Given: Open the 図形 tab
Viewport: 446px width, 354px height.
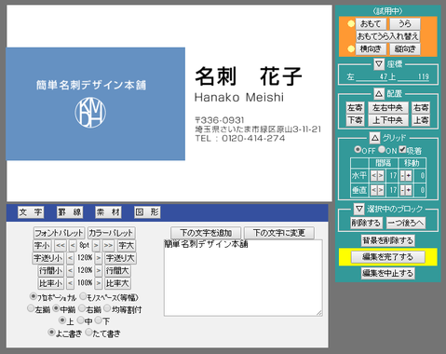Looking at the screenshot, I should [147, 212].
